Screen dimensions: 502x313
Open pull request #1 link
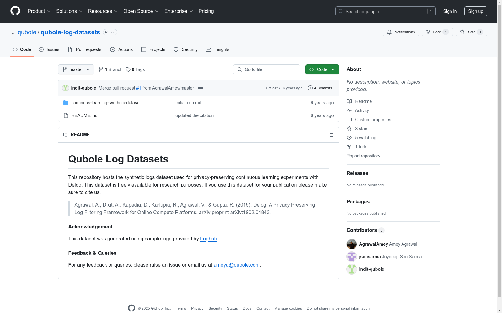[139, 88]
